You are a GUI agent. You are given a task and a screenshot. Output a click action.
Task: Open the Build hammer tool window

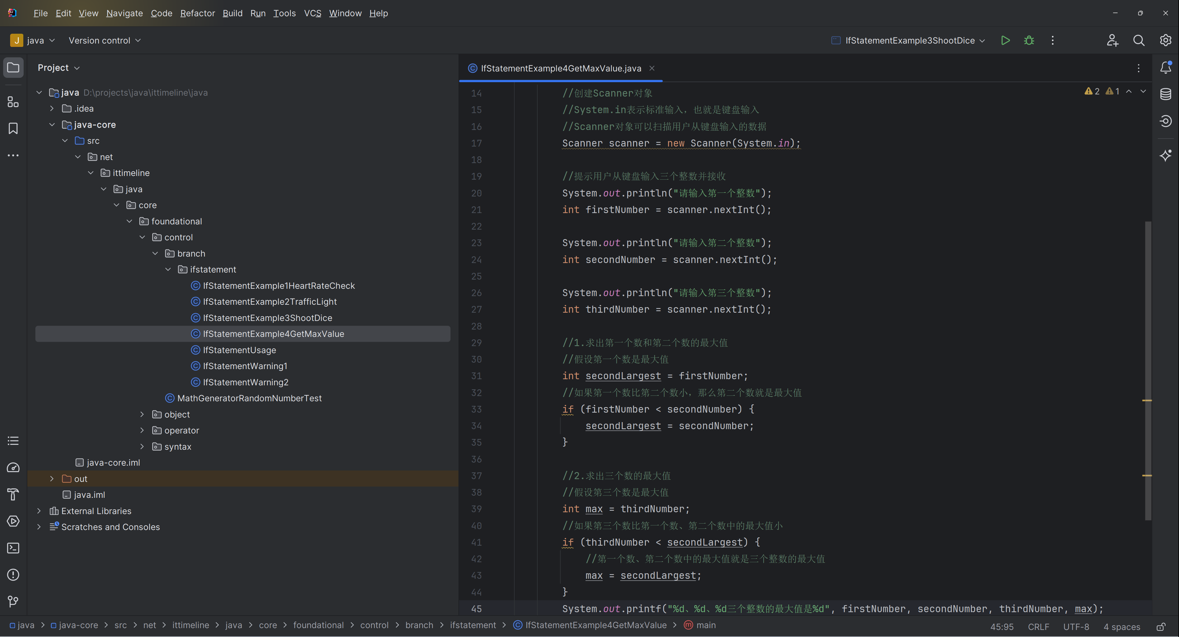click(13, 494)
